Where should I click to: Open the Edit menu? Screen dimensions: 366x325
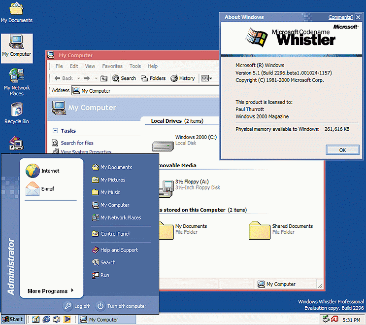point(74,66)
